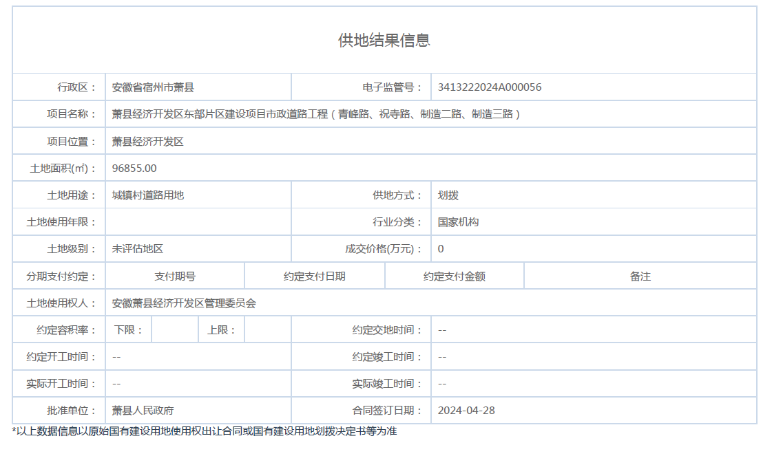This screenshot has height=467, width=772.
Task: Click the 批准单位 value 萧县人民政府
Action: click(143, 411)
